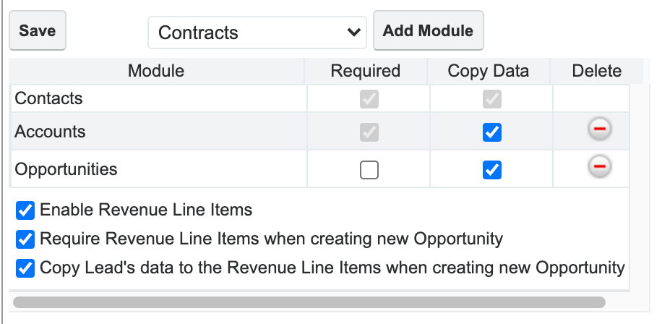Select the Copy Data column header
662x324 pixels.
(489, 71)
